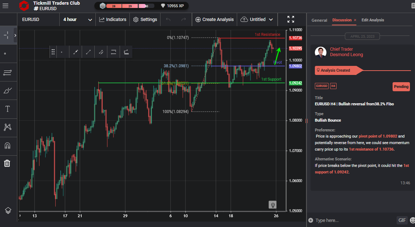
Task: Click Create Analysis button
Action: [214, 20]
